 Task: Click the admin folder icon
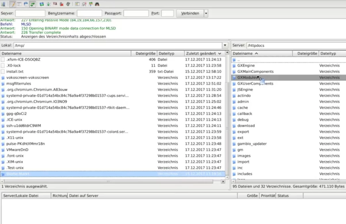[234, 102]
